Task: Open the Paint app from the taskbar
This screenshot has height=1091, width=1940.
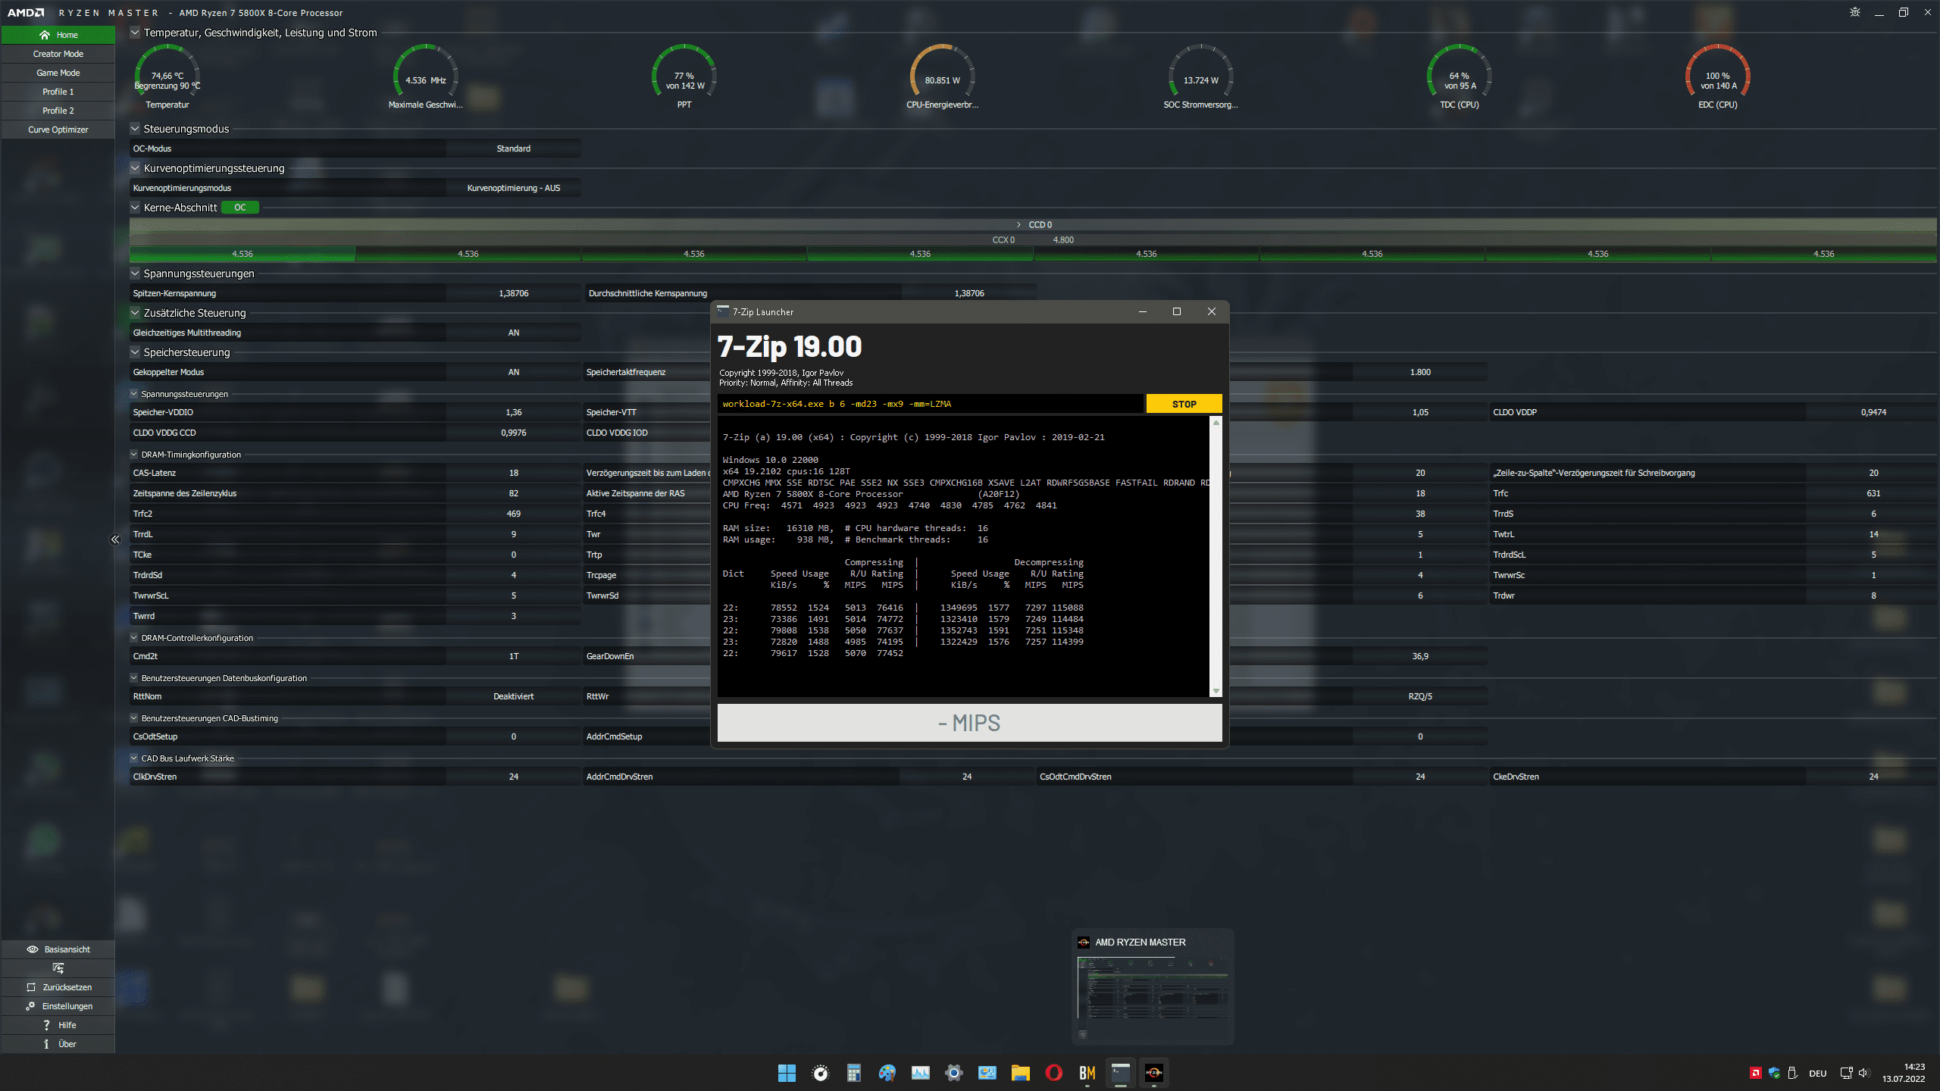Action: pos(887,1073)
